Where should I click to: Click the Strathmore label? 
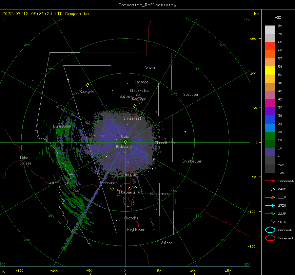[x=159, y=194]
